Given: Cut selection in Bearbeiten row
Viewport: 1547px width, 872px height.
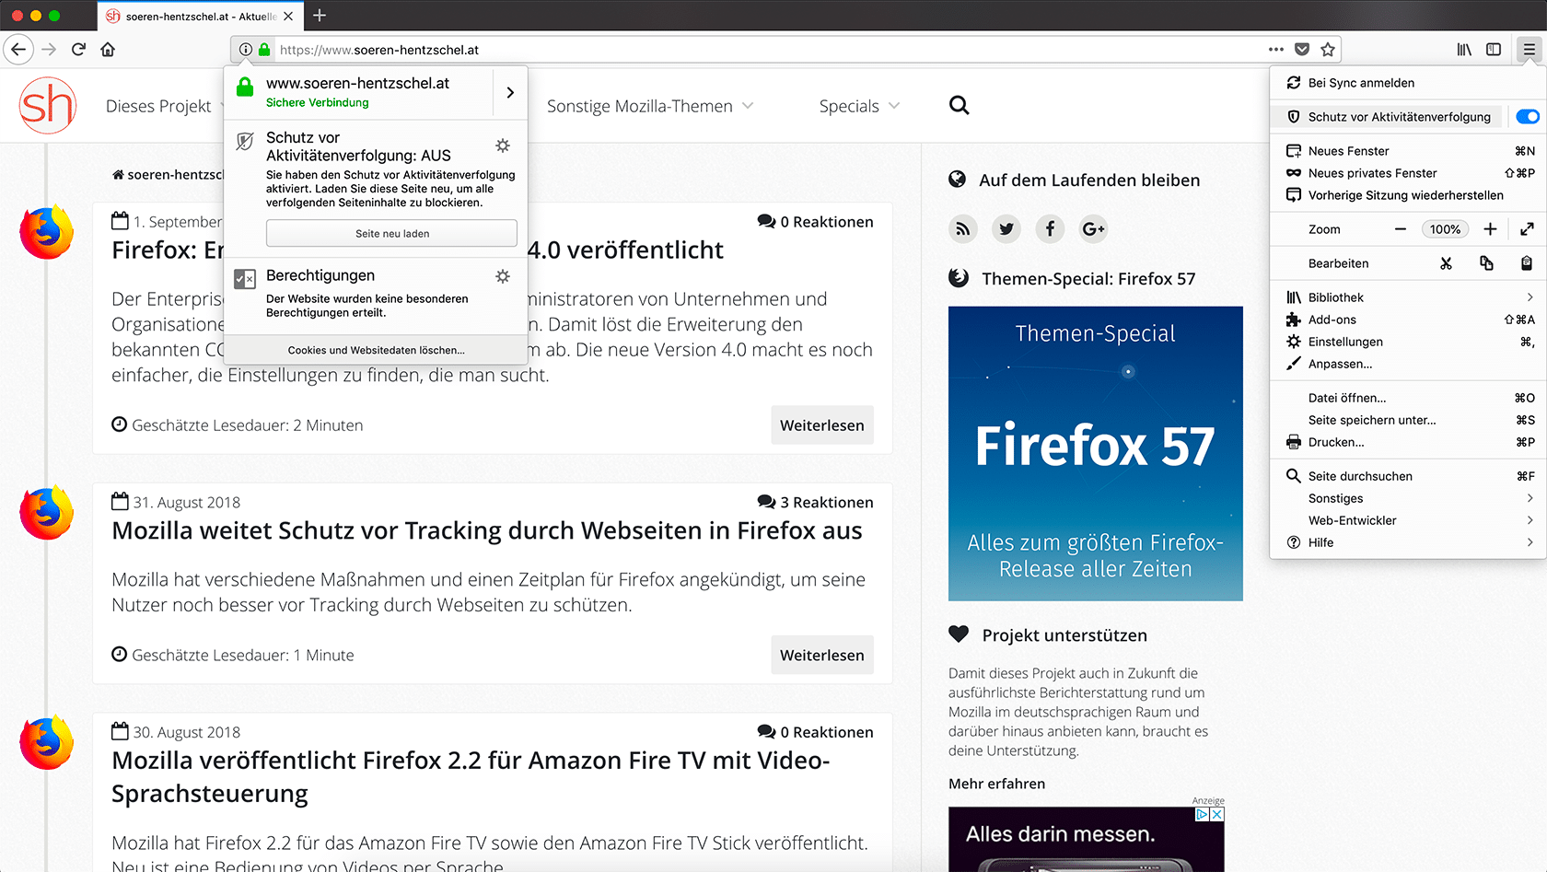Looking at the screenshot, I should click(1446, 263).
